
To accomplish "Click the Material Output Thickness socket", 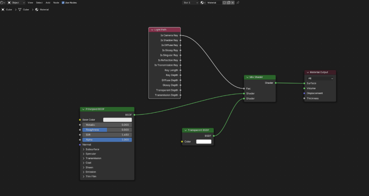I will (x=304, y=99).
